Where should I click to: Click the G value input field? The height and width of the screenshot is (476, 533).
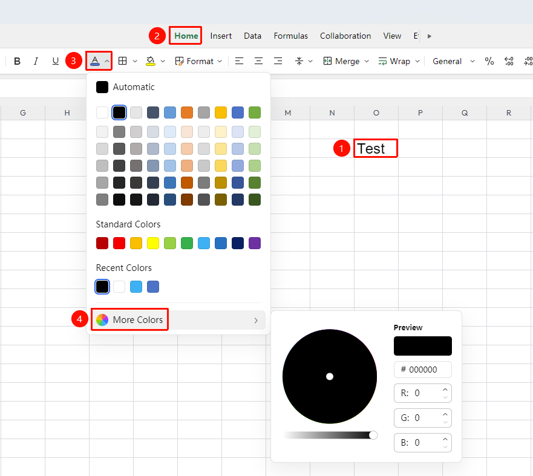(x=422, y=418)
